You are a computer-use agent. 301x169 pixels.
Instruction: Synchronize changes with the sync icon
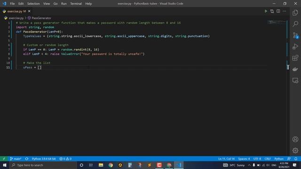click(x=27, y=159)
